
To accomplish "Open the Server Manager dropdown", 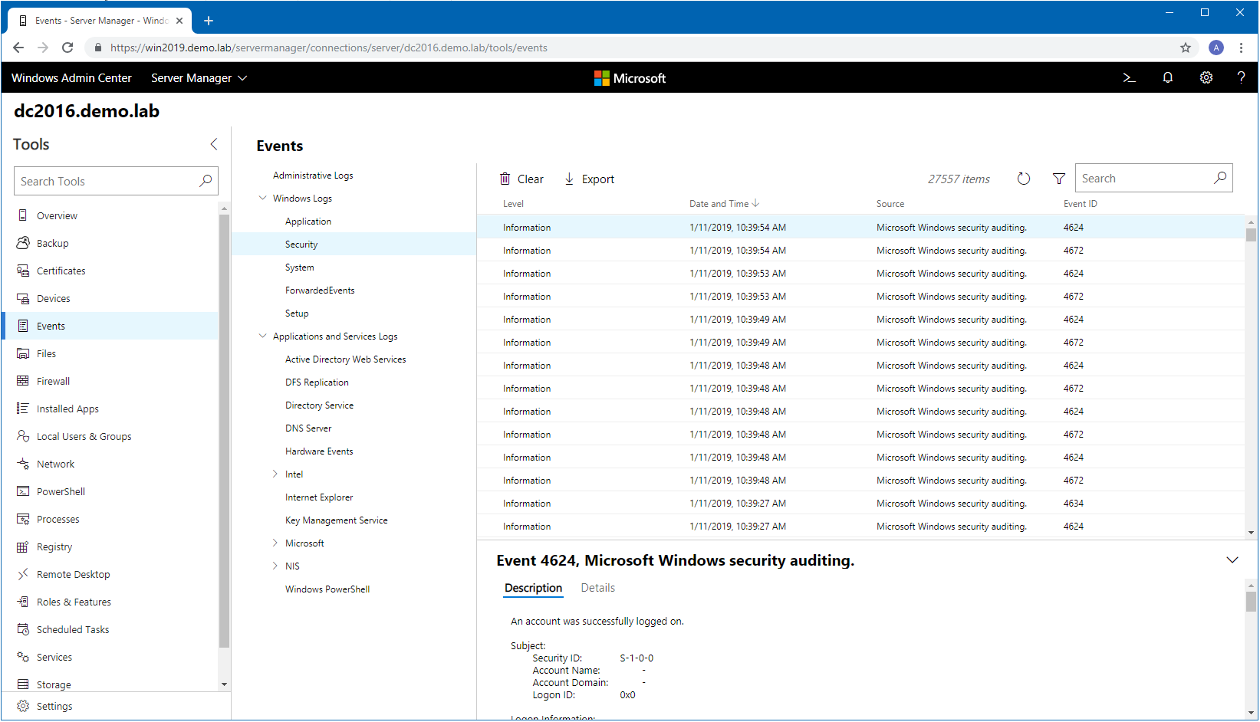I will [199, 78].
